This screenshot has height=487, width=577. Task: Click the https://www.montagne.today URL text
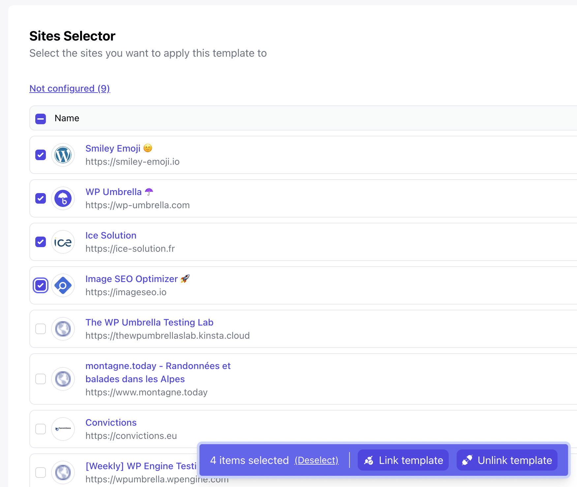146,392
